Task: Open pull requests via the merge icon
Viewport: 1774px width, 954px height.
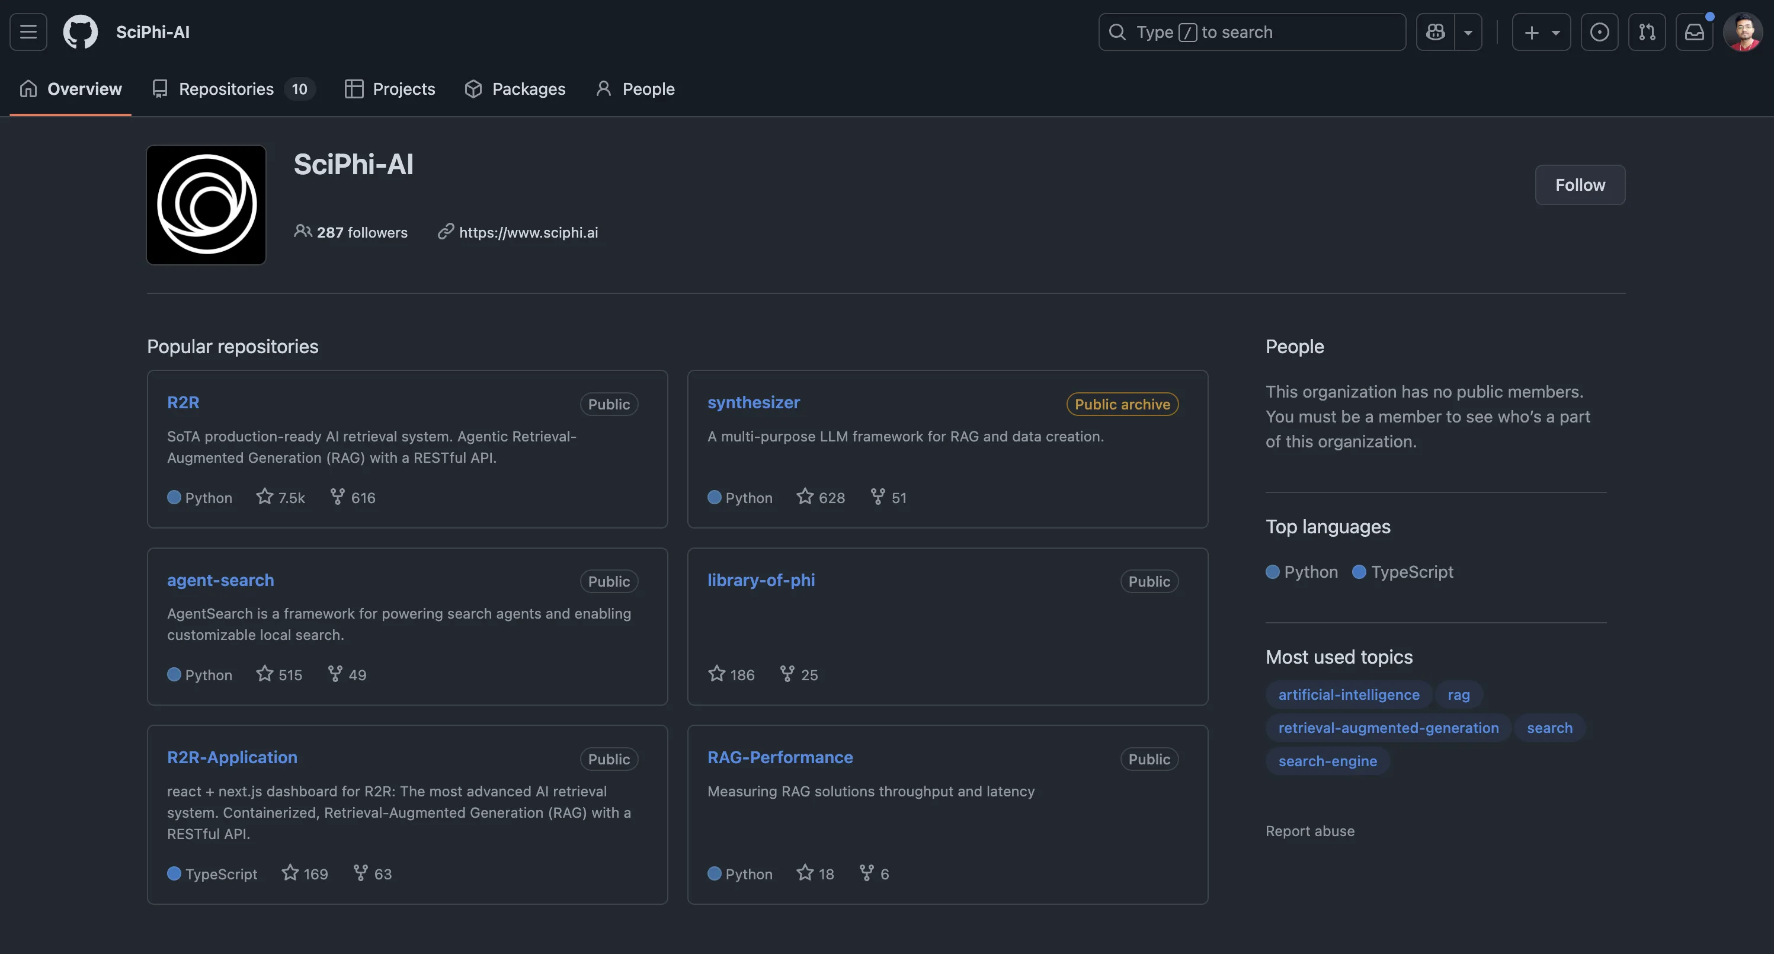Action: [1647, 31]
